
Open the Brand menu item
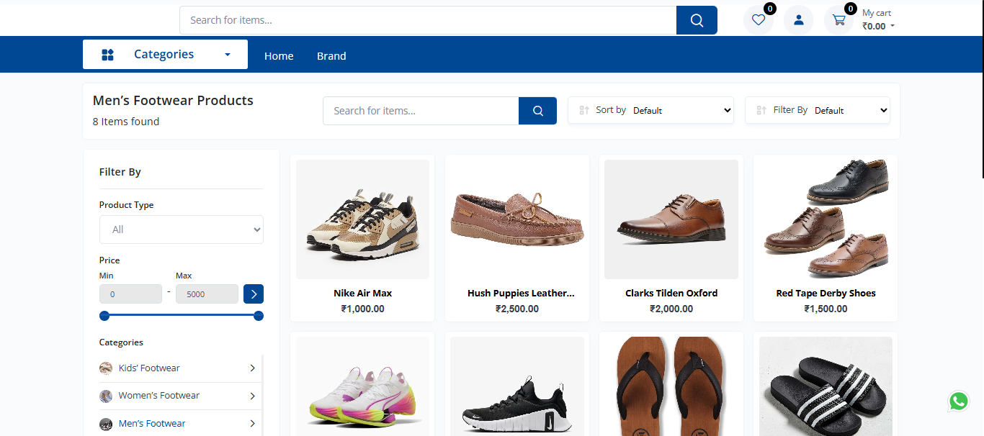point(331,56)
